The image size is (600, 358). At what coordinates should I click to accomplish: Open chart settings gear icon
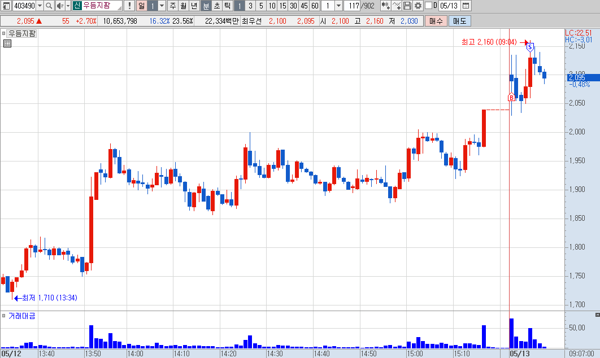pos(418,6)
